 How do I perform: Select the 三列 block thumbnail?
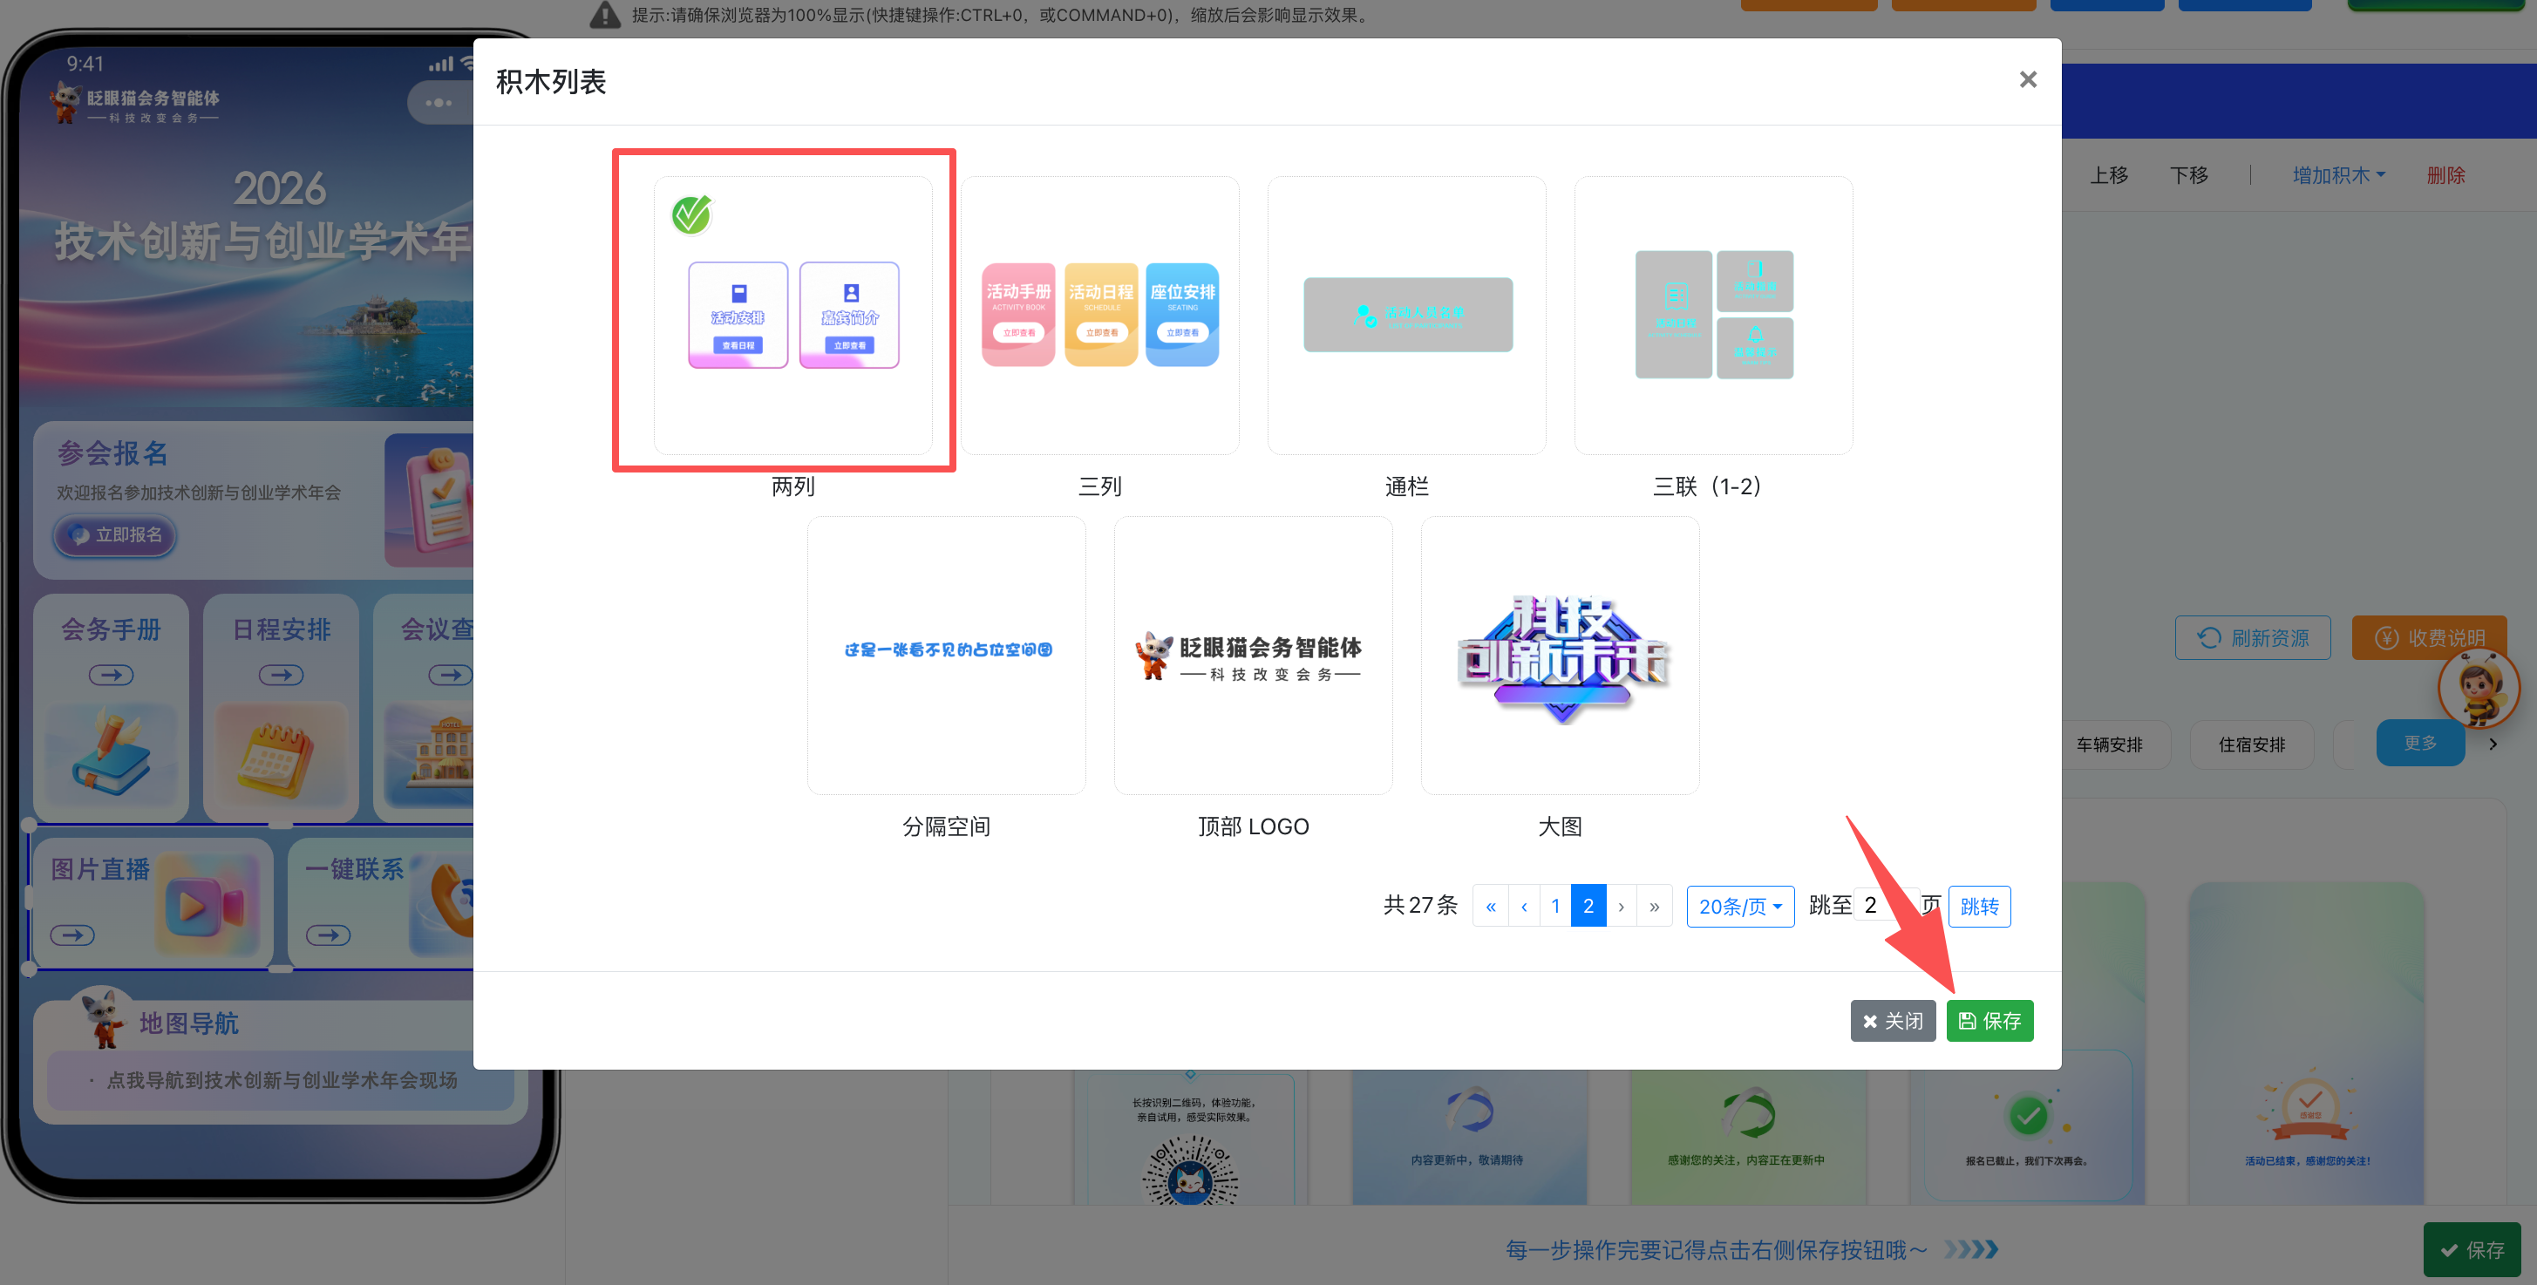point(1099,315)
